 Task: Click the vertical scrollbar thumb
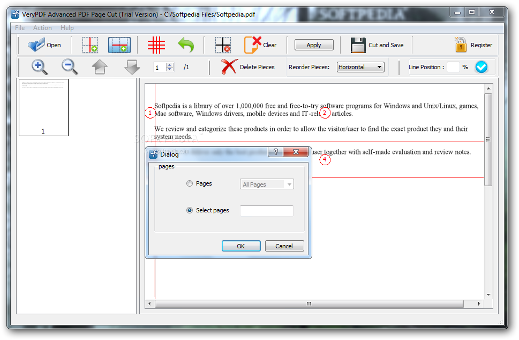(488, 139)
